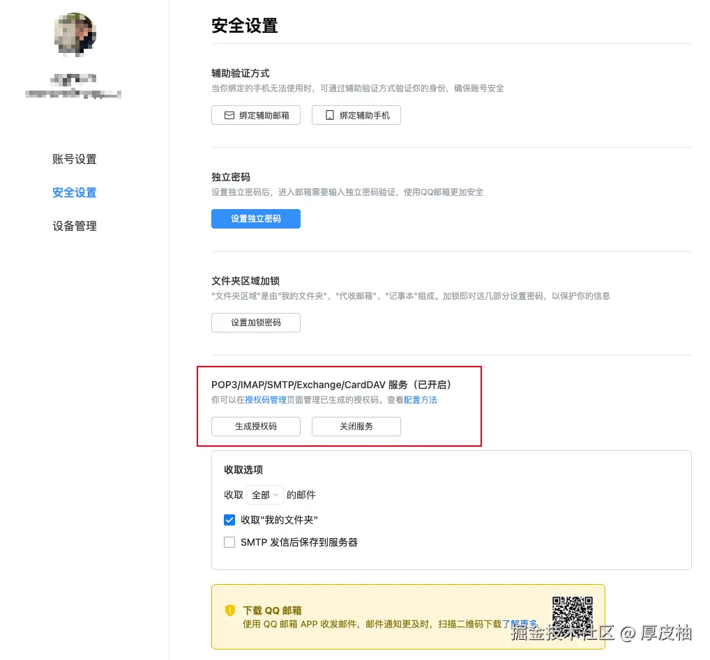Click 关闭服务 button
This screenshot has width=710, height=660.
pyautogui.click(x=356, y=427)
